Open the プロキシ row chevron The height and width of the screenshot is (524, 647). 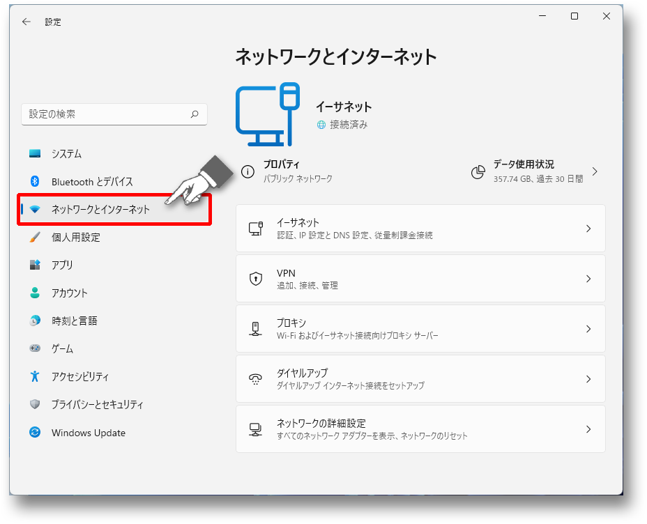click(x=588, y=329)
